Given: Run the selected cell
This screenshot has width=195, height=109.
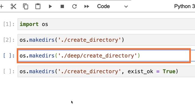Looking at the screenshot, I should pos(50,6).
